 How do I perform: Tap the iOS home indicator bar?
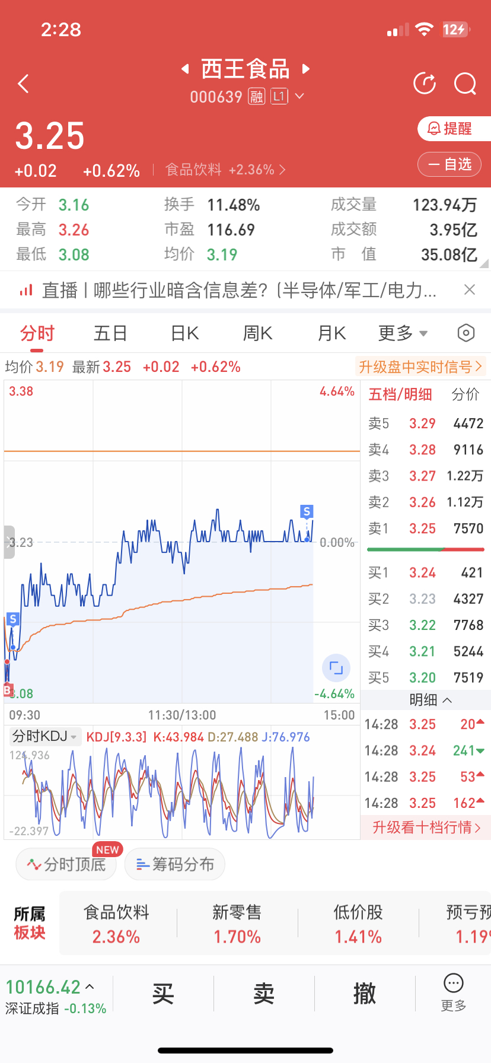[x=245, y=1051]
